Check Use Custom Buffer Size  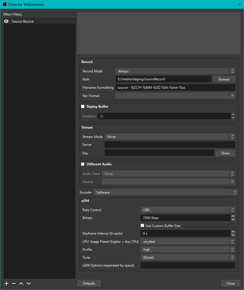pos(143,226)
